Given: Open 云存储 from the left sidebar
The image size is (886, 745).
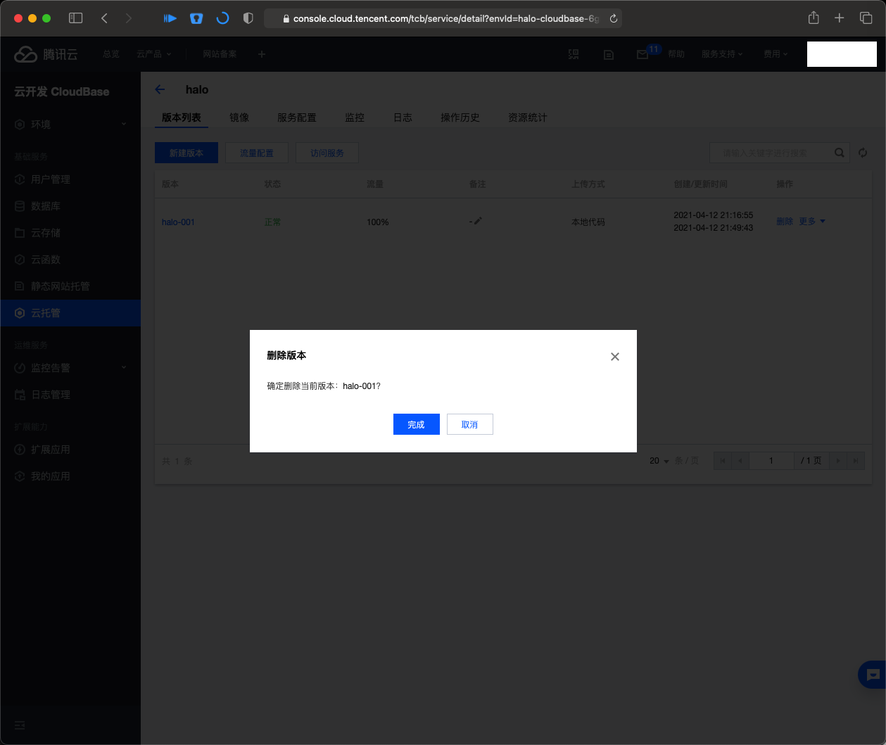Looking at the screenshot, I should [44, 233].
